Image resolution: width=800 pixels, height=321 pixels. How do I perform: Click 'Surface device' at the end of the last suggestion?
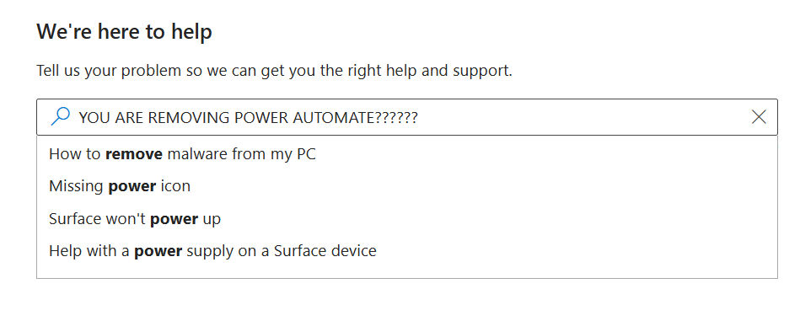(x=325, y=251)
